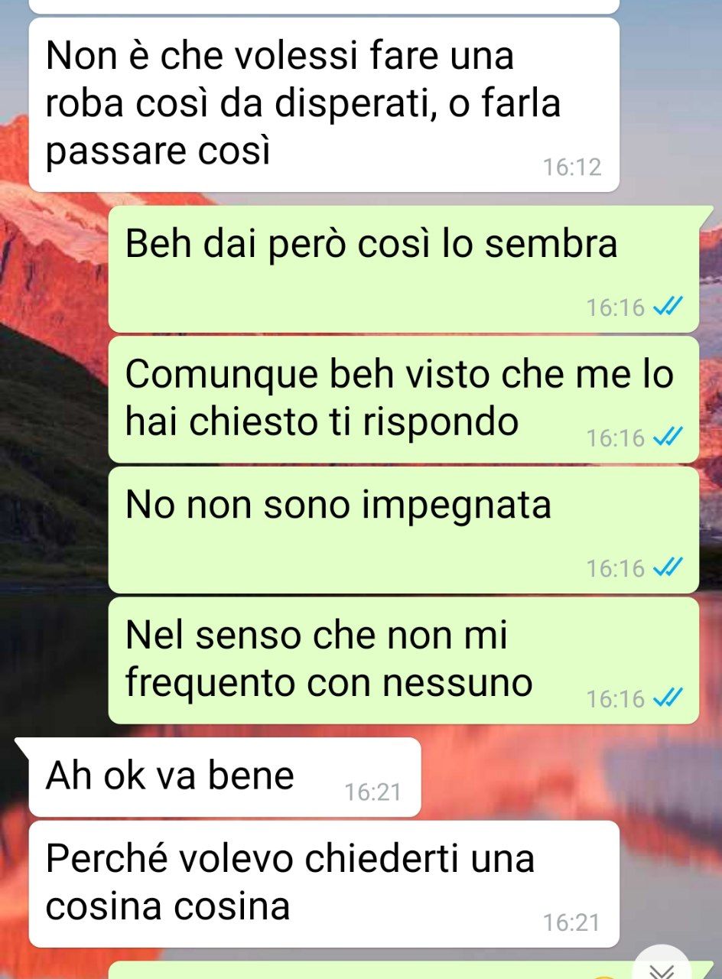Image resolution: width=722 pixels, height=979 pixels.
Task: Click 16:16 timestamp on "Nel senso che" message
Action: 616,698
